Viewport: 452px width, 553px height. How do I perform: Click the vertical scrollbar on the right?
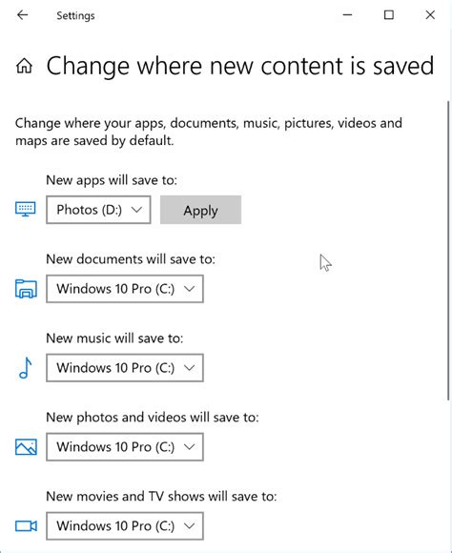pos(449,251)
